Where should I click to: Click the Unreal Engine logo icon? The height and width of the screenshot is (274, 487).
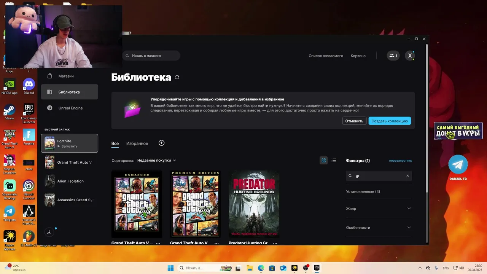coord(50,108)
